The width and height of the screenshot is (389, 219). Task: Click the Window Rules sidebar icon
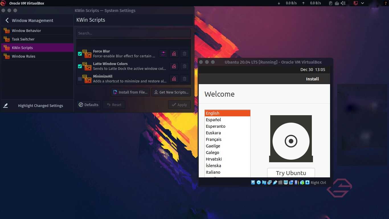pyautogui.click(x=7, y=56)
